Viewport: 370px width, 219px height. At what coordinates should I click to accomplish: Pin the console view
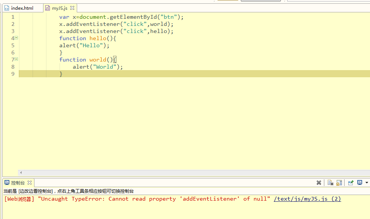point(351,183)
